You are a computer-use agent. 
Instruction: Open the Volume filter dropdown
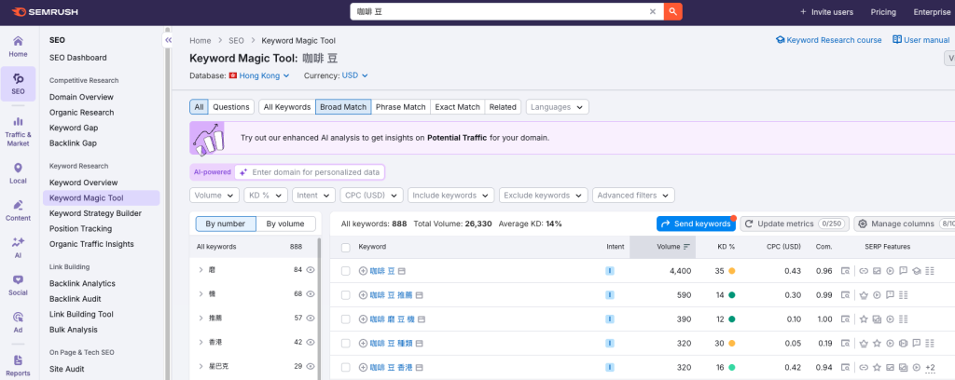tap(215, 196)
